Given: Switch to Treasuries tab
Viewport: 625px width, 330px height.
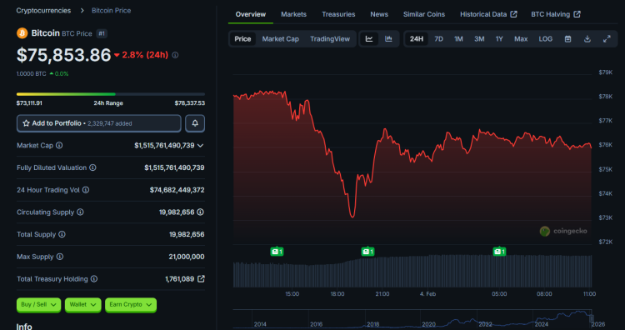Looking at the screenshot, I should point(338,14).
